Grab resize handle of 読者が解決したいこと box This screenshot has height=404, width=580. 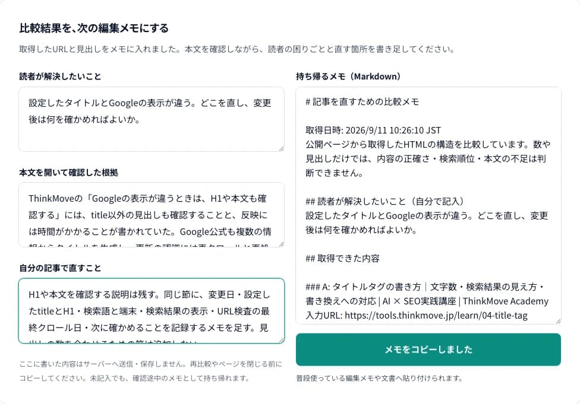coord(282,148)
